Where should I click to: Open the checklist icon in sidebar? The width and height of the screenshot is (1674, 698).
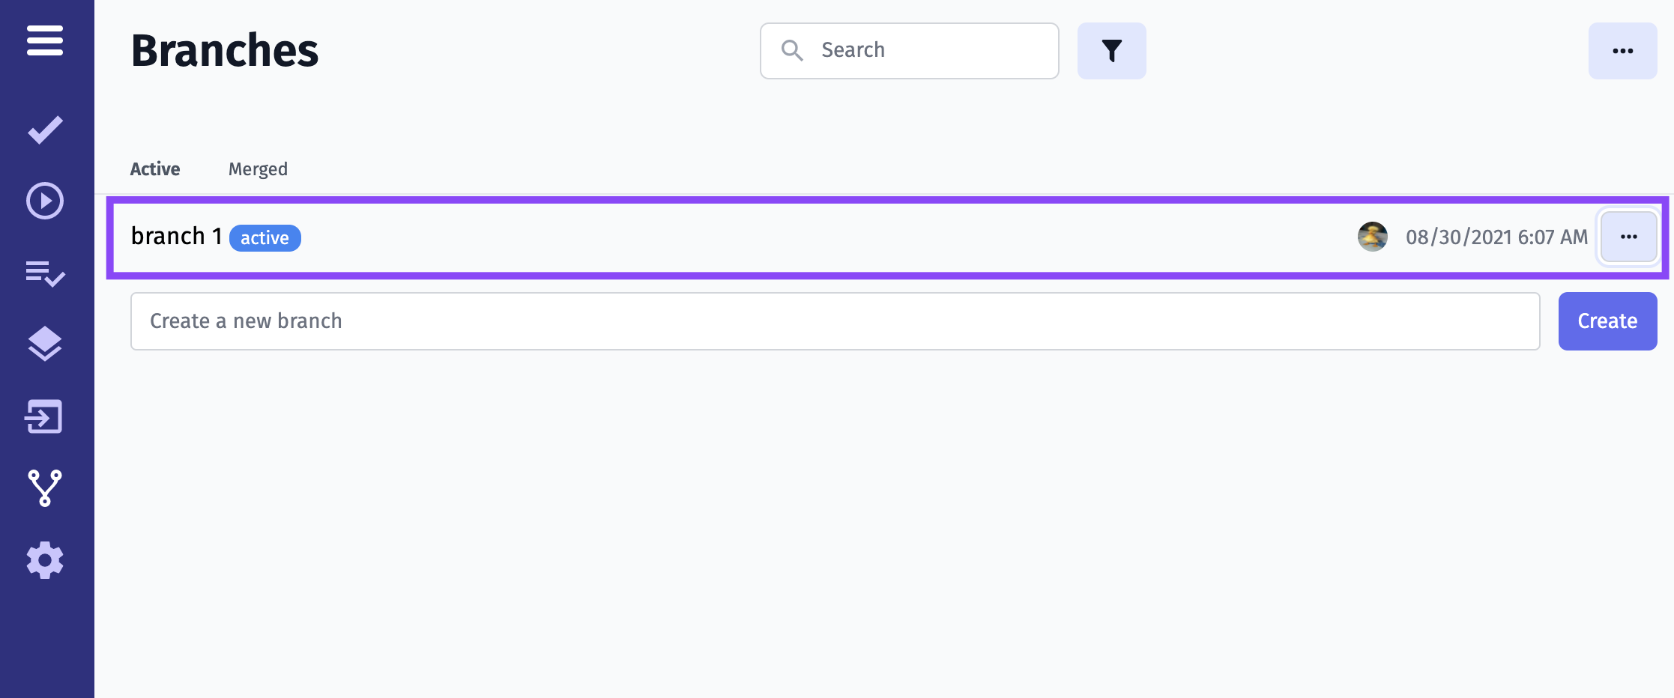(45, 273)
